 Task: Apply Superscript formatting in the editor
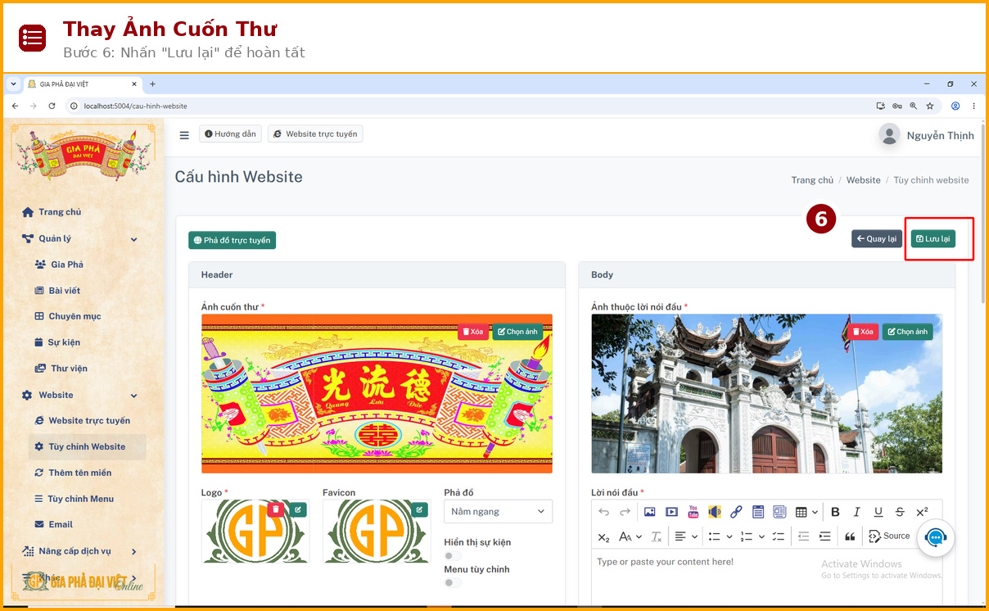click(x=922, y=512)
